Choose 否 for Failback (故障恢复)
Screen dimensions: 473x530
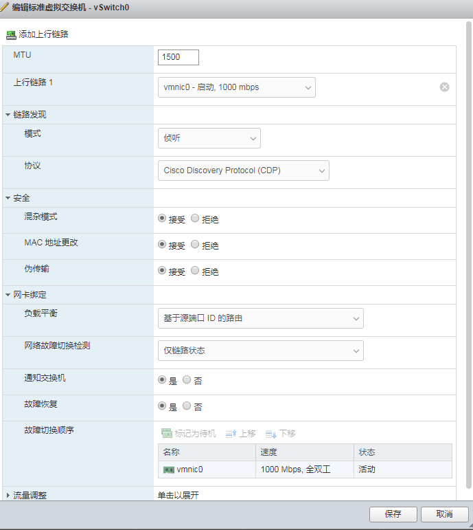(187, 406)
